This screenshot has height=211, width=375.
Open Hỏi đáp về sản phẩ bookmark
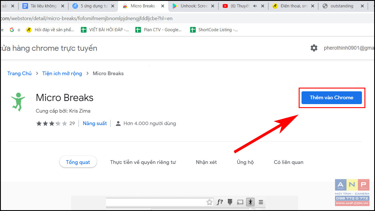pyautogui.click(x=50, y=30)
